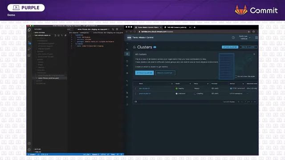This screenshot has width=285, height=160.
Task: Open Search view in VS Code activity bar
Action: (29, 36)
